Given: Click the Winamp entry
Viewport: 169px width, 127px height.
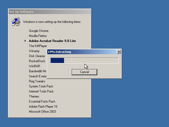Looking at the screenshot, I should click(x=34, y=51).
